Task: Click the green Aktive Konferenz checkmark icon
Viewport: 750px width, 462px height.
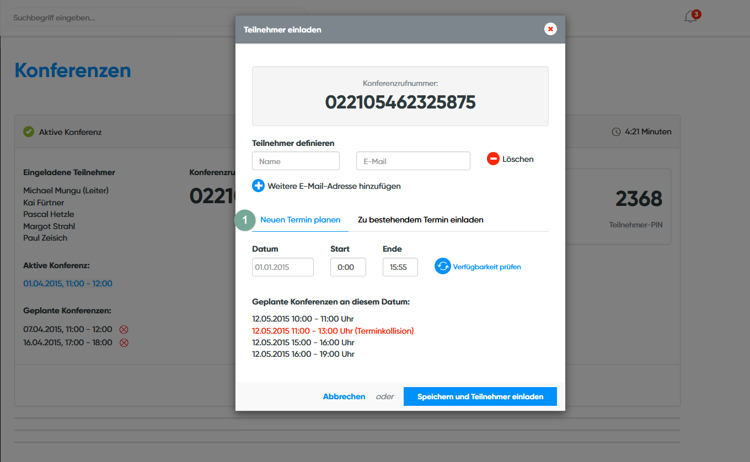Action: (29, 132)
